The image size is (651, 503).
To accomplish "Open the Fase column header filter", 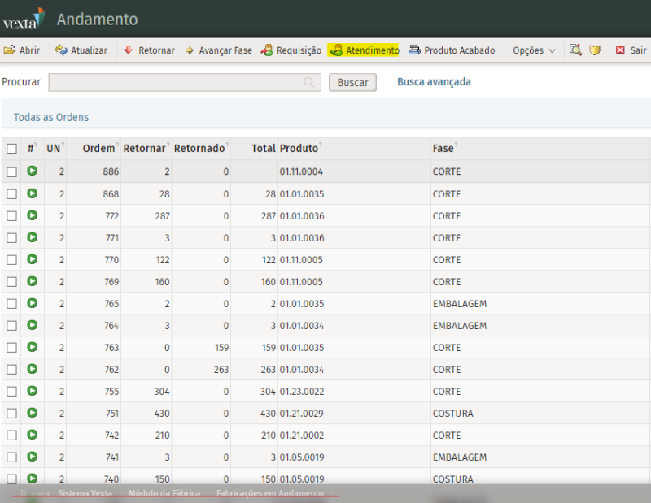I will [x=457, y=146].
